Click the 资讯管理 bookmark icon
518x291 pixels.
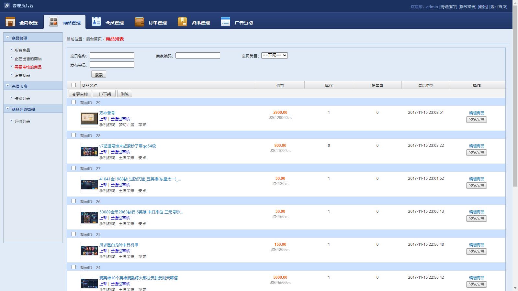tap(182, 22)
